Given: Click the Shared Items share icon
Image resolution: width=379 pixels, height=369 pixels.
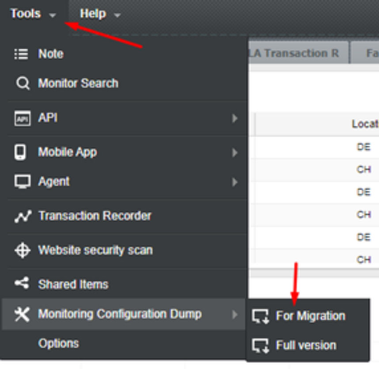Looking at the screenshot, I should tap(22, 283).
